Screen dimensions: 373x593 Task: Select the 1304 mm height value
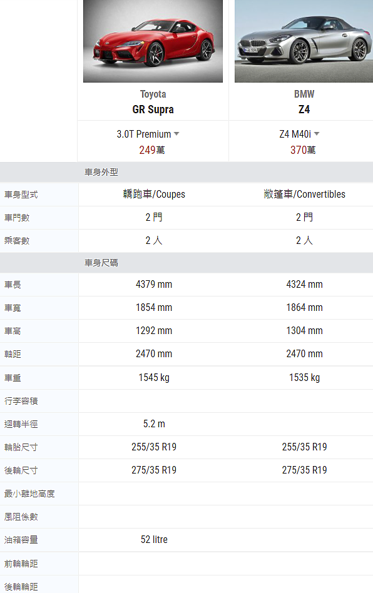[305, 330]
